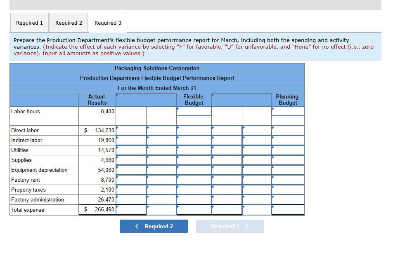This screenshot has width=393, height=267.
Task: Click the Required 3 next button
Action: 230,226
